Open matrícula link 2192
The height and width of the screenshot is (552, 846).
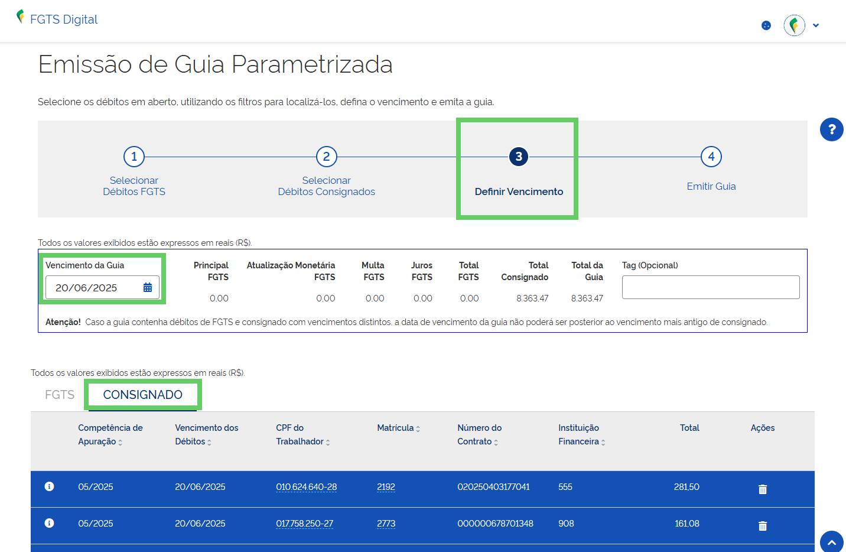tap(386, 487)
